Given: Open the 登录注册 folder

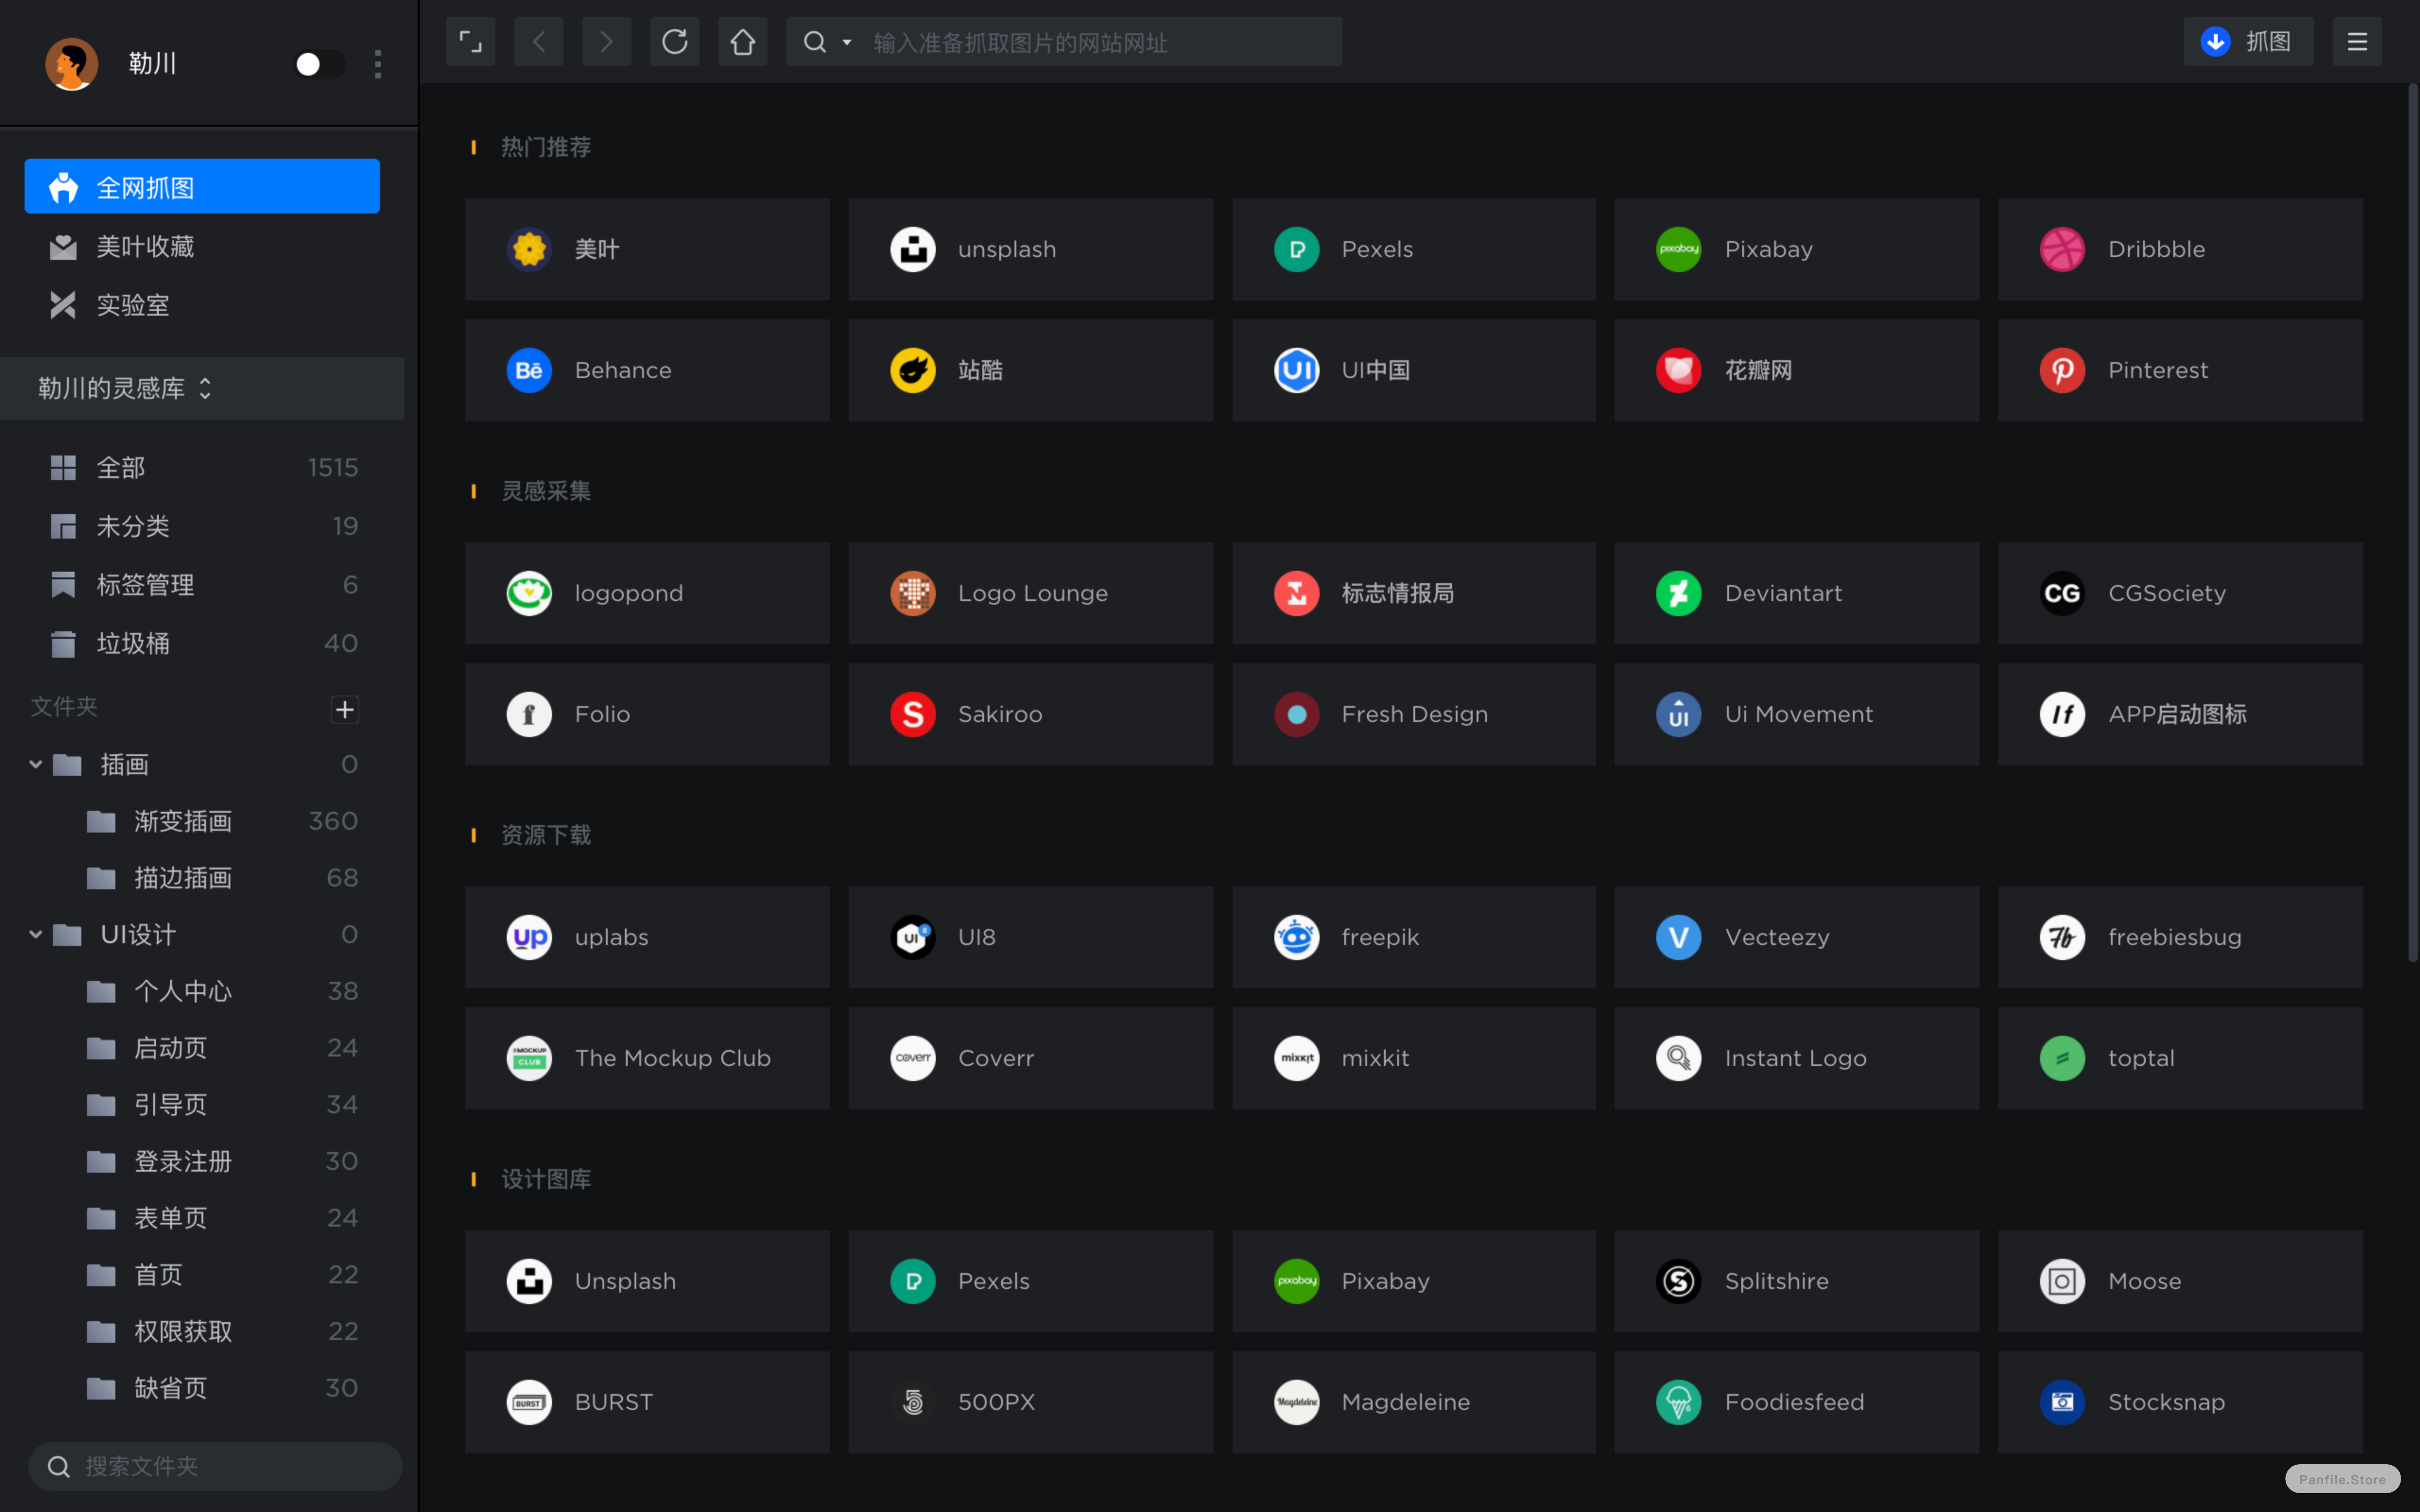Looking at the screenshot, I should (x=202, y=1161).
